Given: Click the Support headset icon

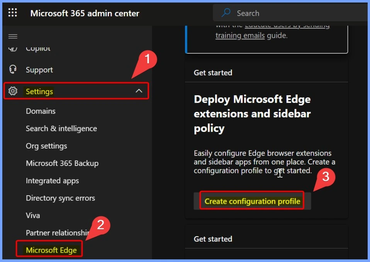Looking at the screenshot, I should [x=13, y=69].
